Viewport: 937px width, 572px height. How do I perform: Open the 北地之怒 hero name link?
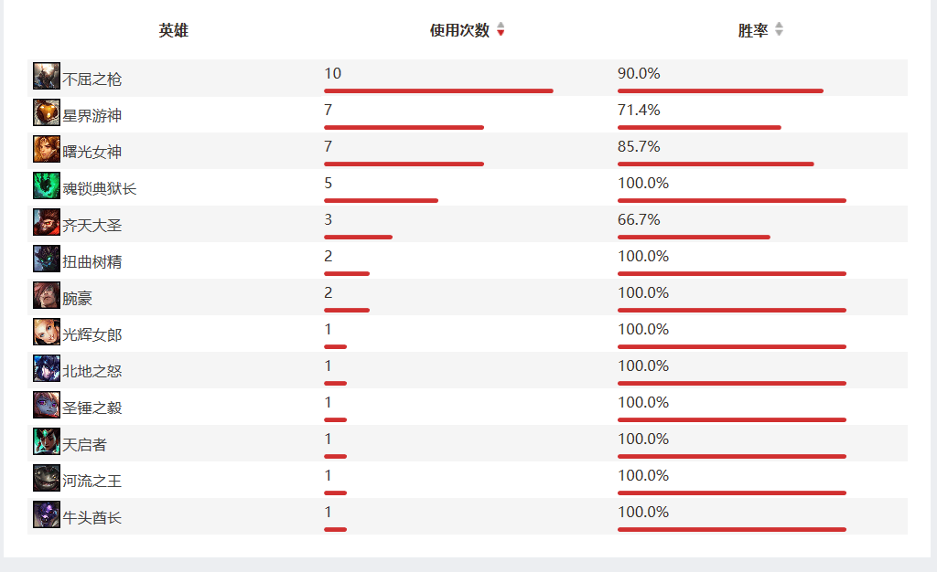point(92,372)
